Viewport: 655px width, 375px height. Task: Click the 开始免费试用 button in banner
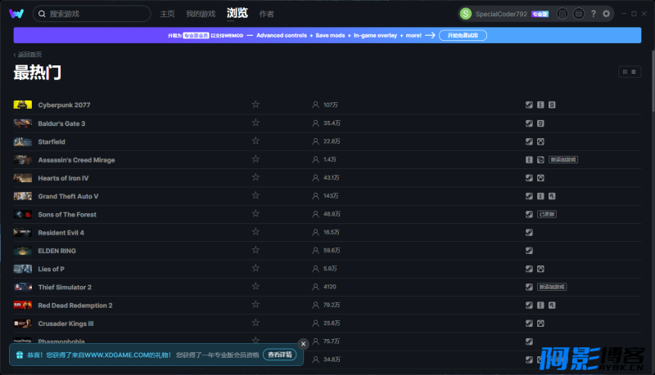463,35
